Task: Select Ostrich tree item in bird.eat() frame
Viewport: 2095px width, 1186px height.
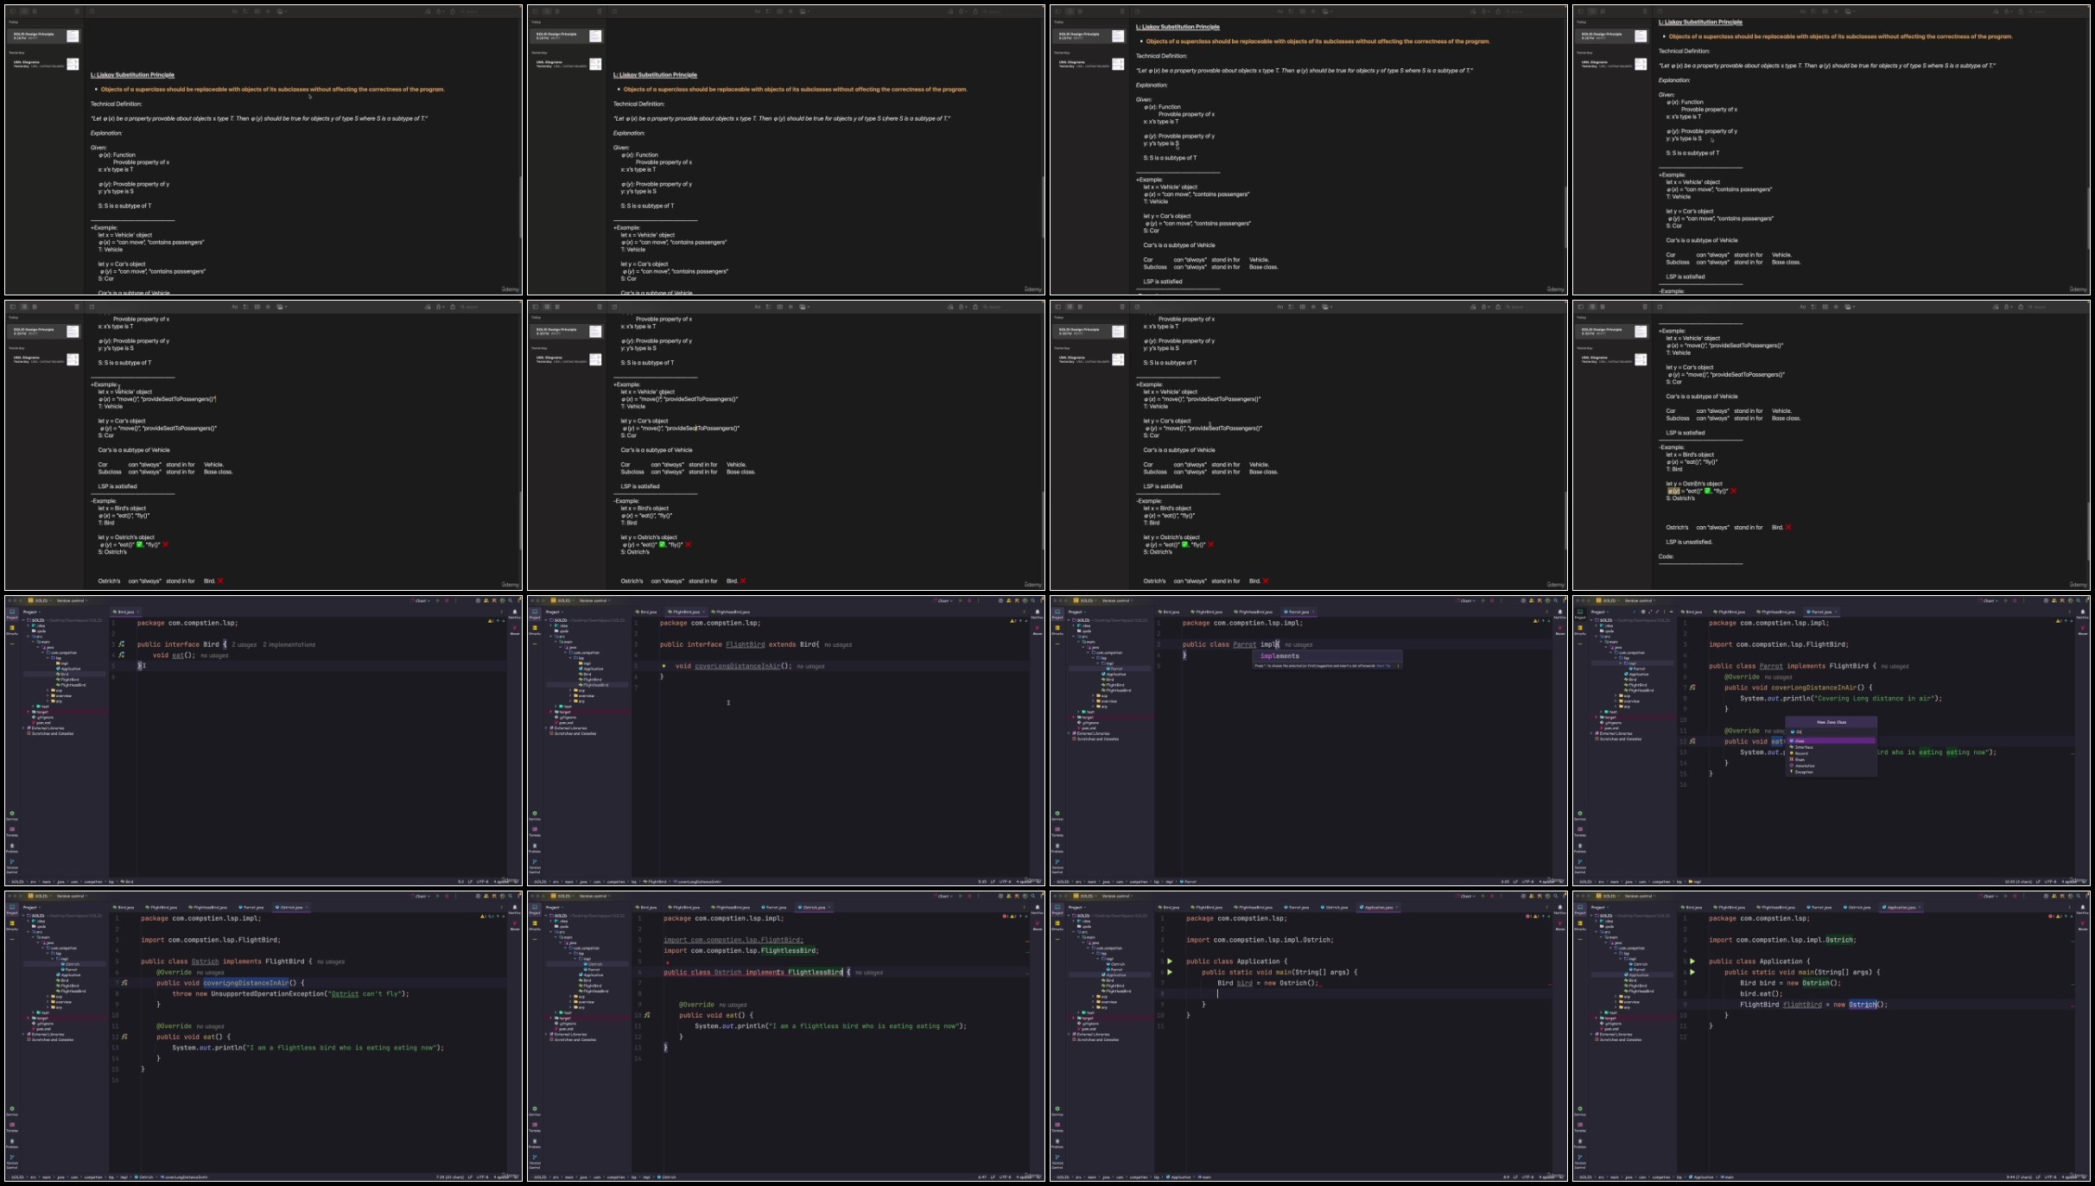Action: coord(1639,964)
